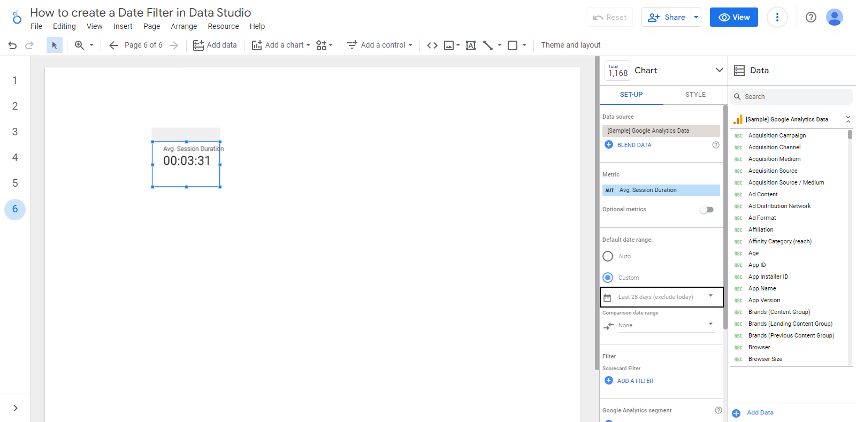Open the Add a control dropdown
The image size is (856, 422).
point(380,45)
